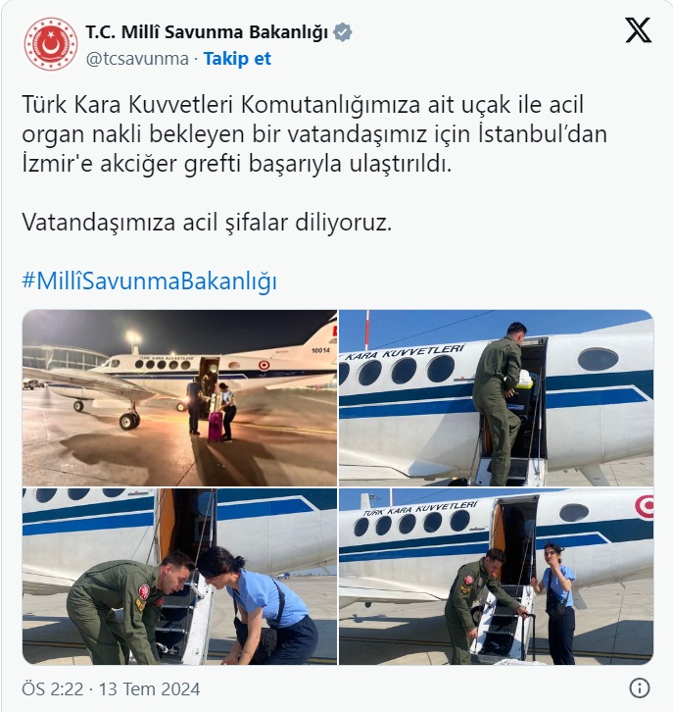Open photo of pilot climbing aircraft stairs
This screenshot has width=673, height=712.
pyautogui.click(x=496, y=398)
